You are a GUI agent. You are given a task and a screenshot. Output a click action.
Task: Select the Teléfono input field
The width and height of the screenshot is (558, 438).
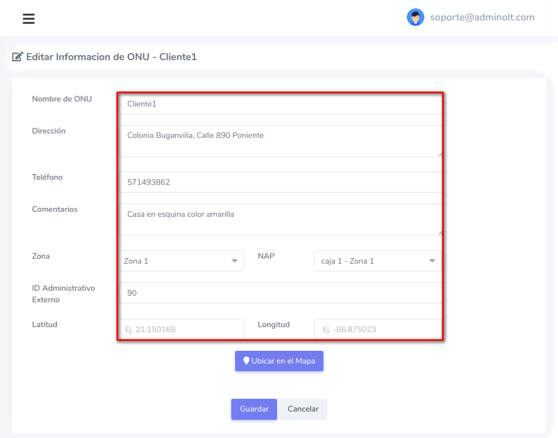[280, 182]
